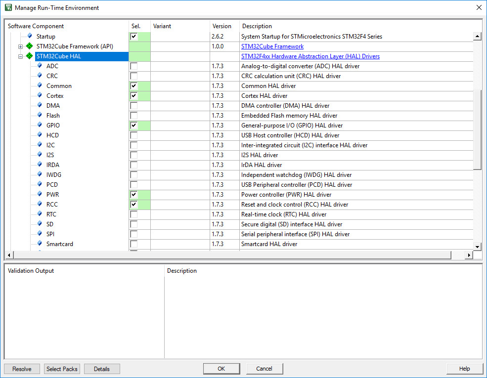Enable the Flash HAL driver checkbox

click(134, 116)
